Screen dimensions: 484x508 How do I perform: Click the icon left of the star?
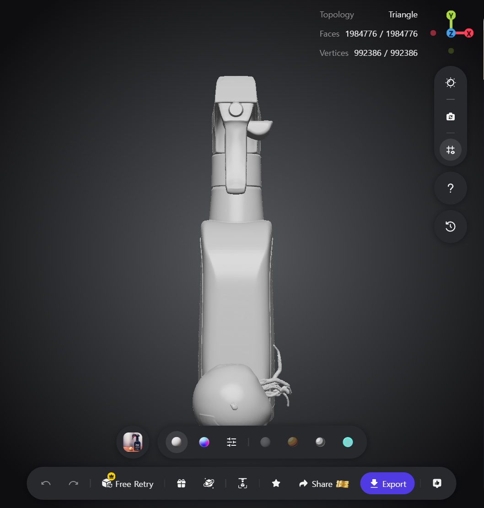[x=242, y=483]
